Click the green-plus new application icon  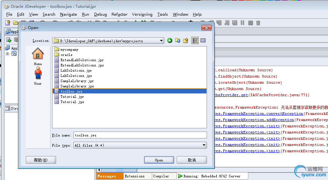9,40
